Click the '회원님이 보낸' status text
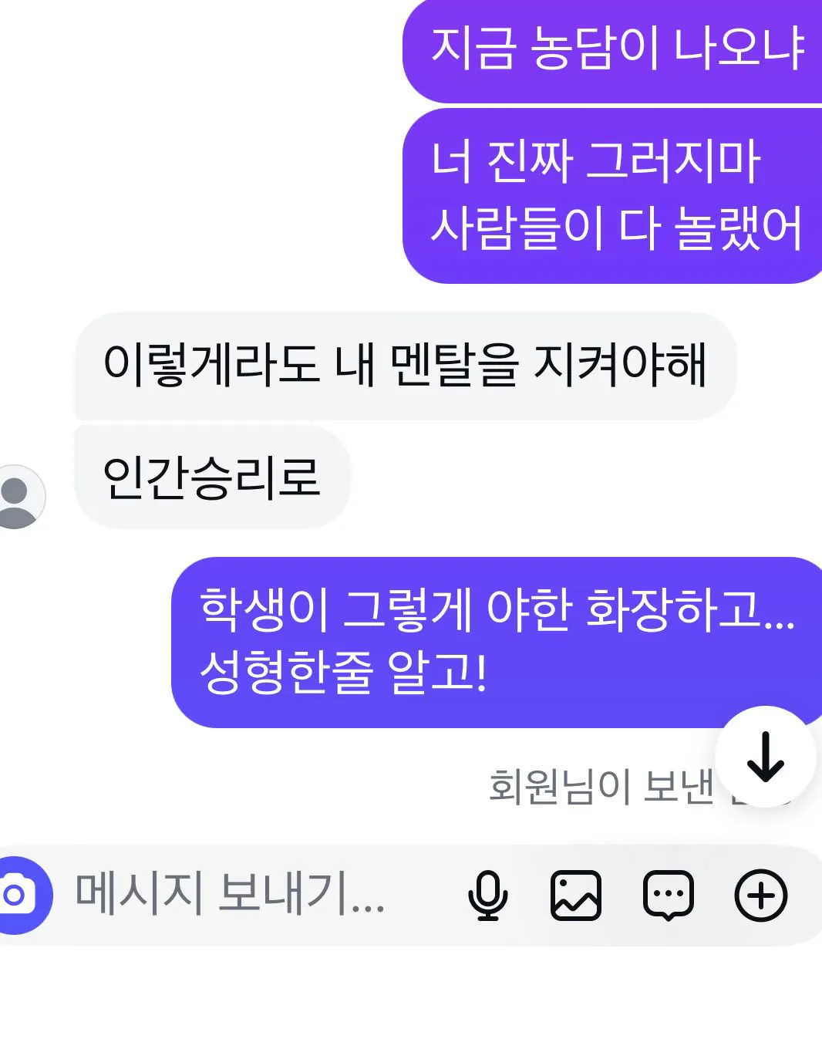Screen dimensions: 822x1039 601,786
